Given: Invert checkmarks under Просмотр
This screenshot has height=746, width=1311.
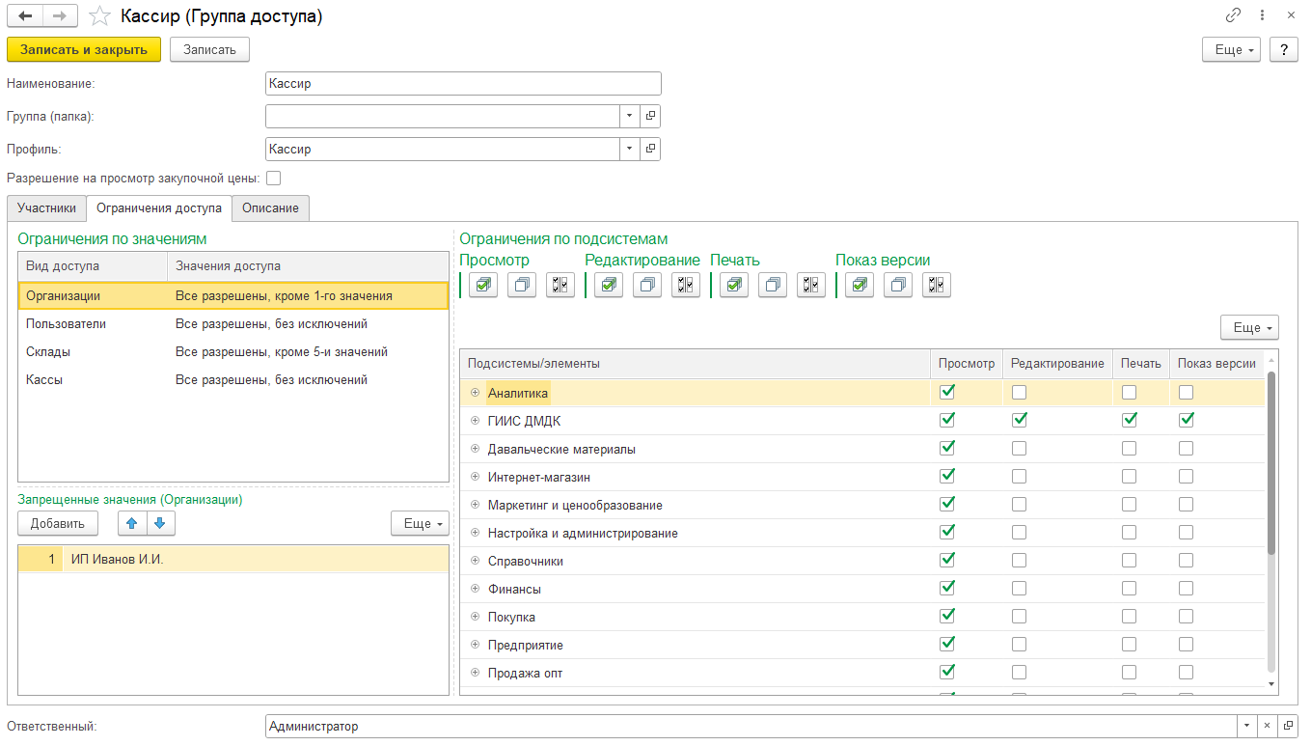Looking at the screenshot, I should coord(560,285).
